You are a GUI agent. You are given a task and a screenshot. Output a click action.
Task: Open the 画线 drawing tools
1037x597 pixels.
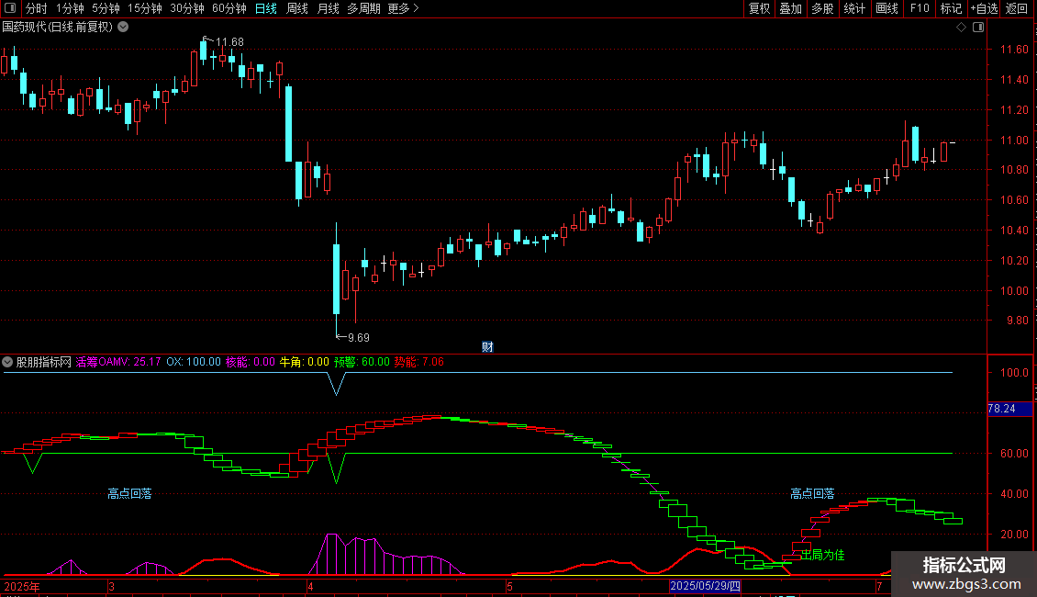pyautogui.click(x=886, y=8)
